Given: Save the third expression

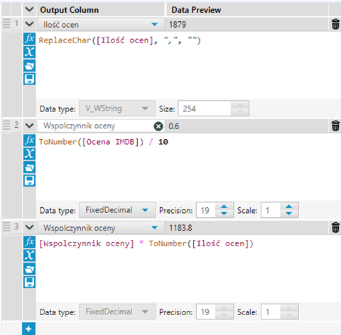Looking at the screenshot, I should click(x=29, y=282).
